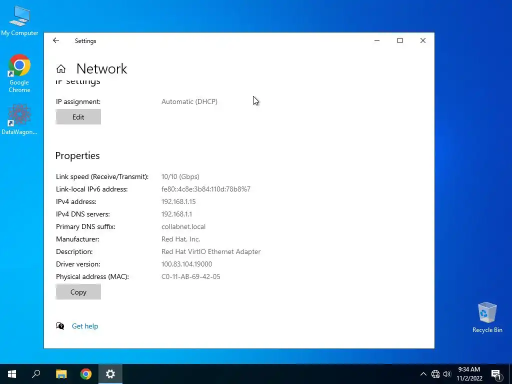Viewport: 512px width, 384px height.
Task: Maximize the Settings window
Action: click(x=399, y=40)
